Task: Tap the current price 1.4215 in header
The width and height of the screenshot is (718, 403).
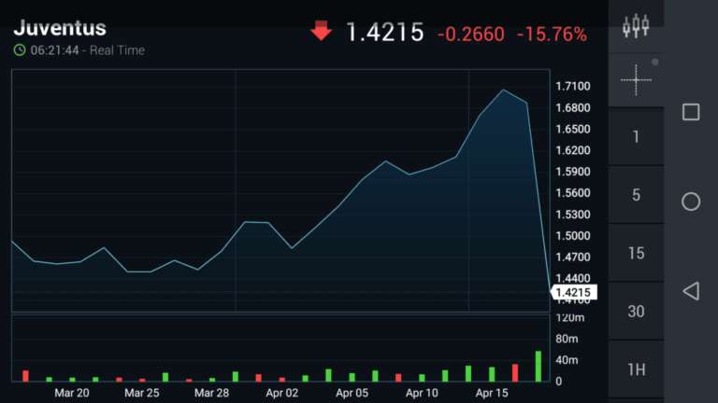Action: click(x=385, y=34)
